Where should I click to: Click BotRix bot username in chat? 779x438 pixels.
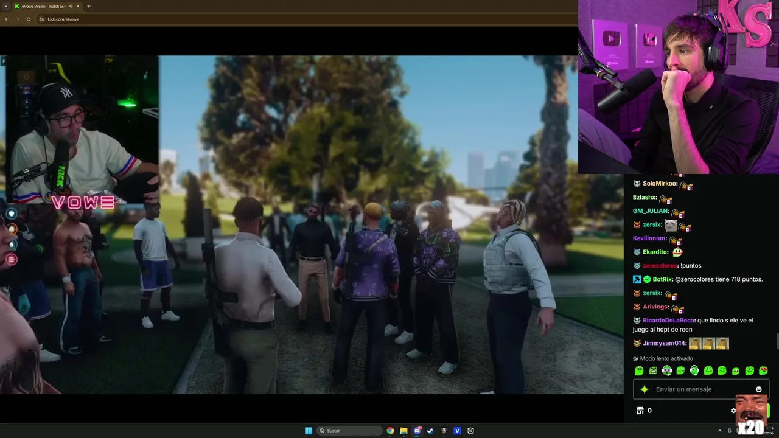[662, 279]
